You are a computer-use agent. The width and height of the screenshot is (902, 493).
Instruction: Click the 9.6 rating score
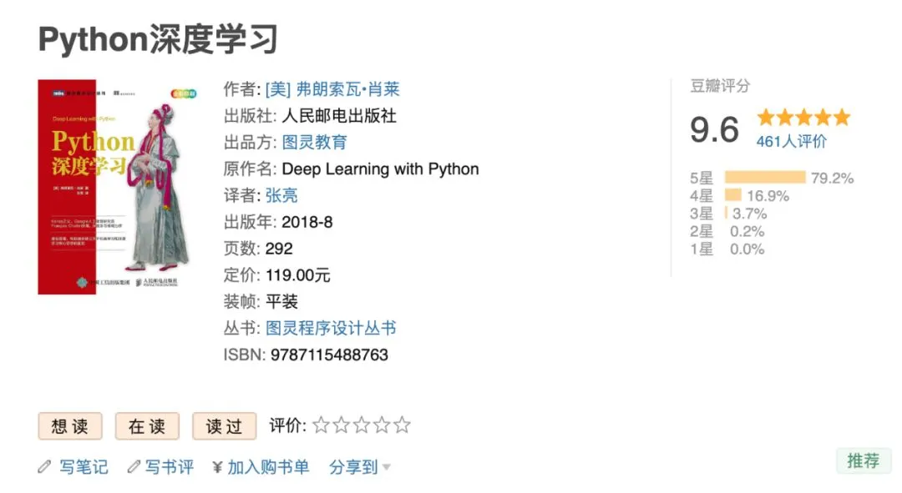[714, 129]
